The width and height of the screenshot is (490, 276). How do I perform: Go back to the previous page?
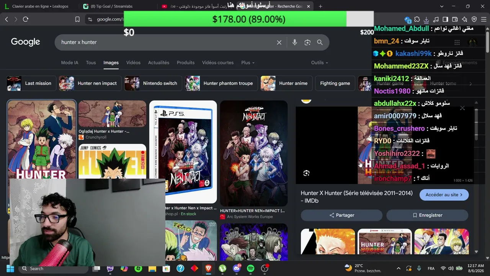click(x=7, y=19)
